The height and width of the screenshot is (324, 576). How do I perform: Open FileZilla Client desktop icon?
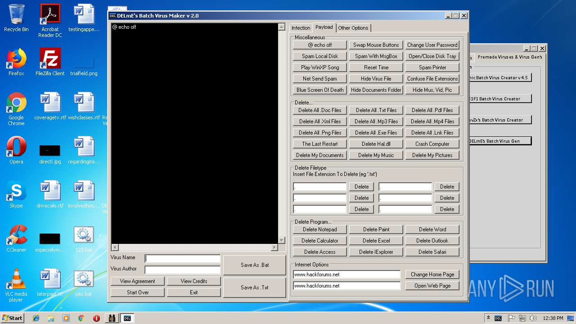pos(50,62)
